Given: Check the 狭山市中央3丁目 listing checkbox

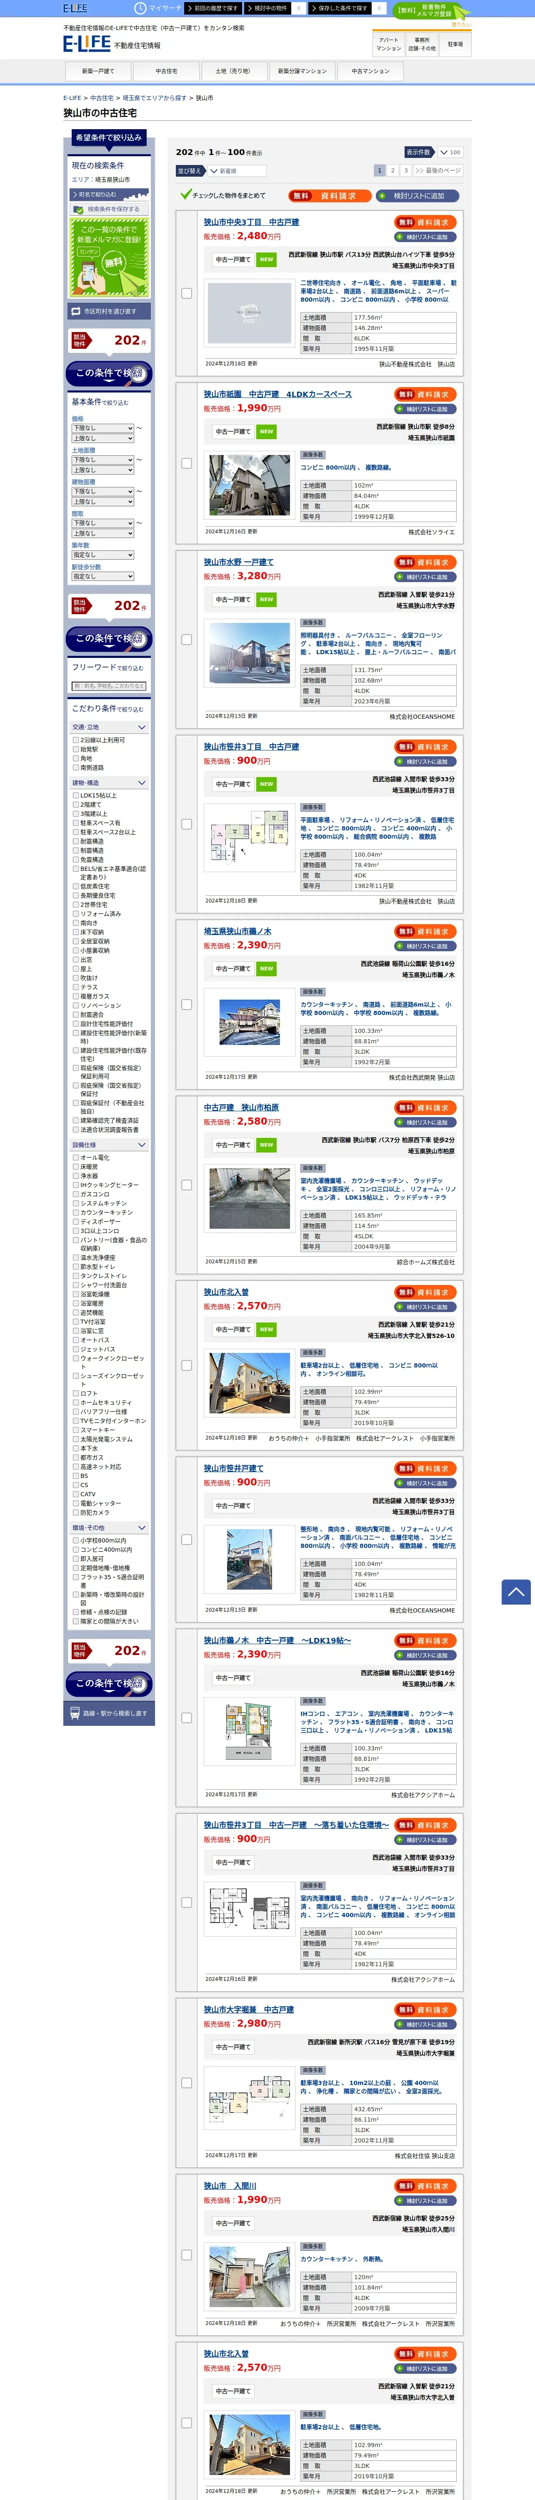Looking at the screenshot, I should [186, 293].
